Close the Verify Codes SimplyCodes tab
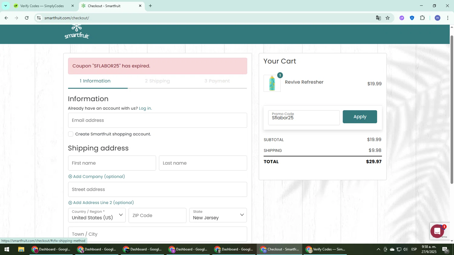The width and height of the screenshot is (454, 255). [x=72, y=6]
